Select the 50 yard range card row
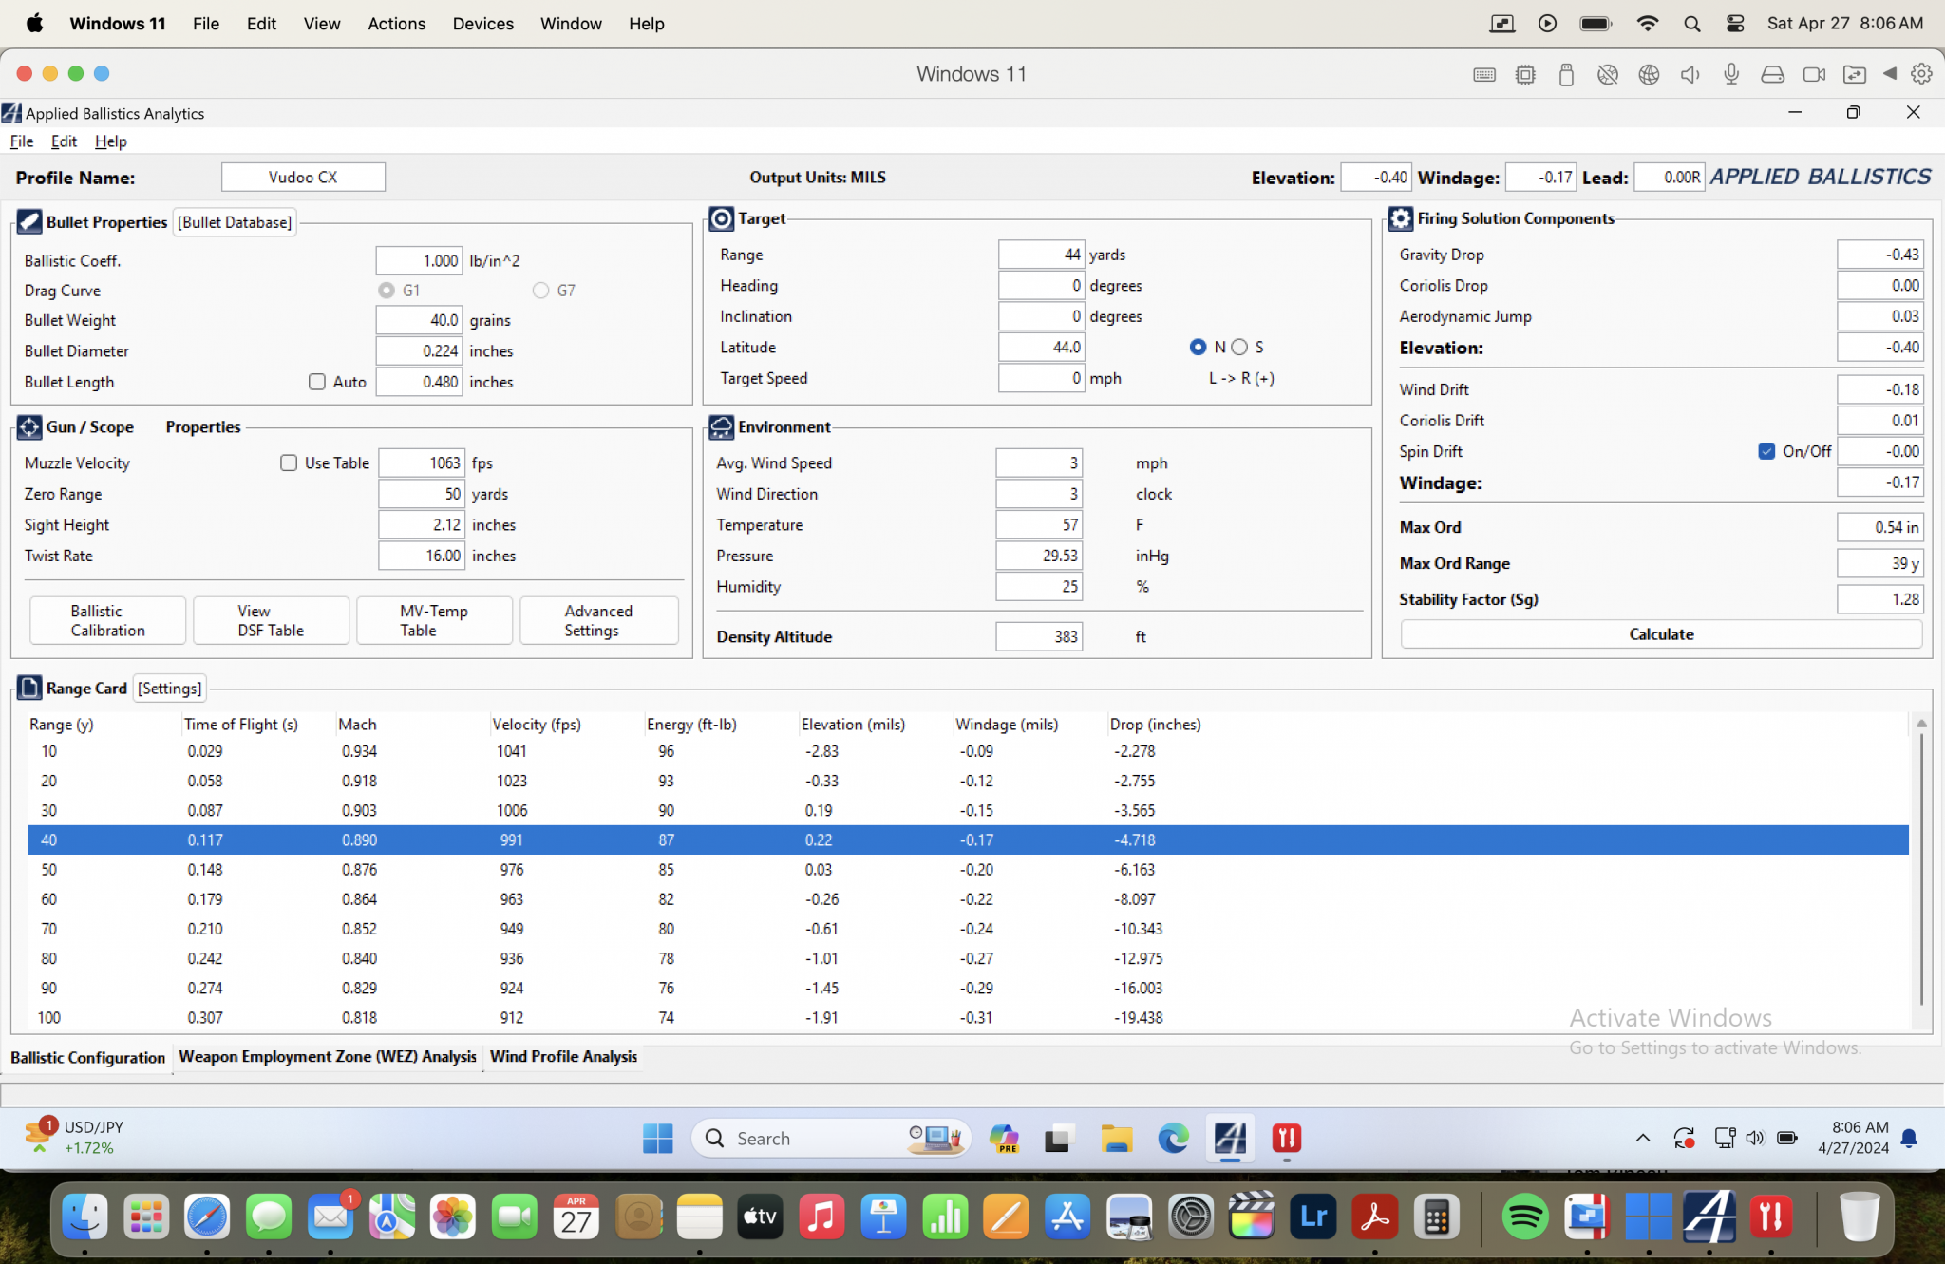 click(968, 870)
